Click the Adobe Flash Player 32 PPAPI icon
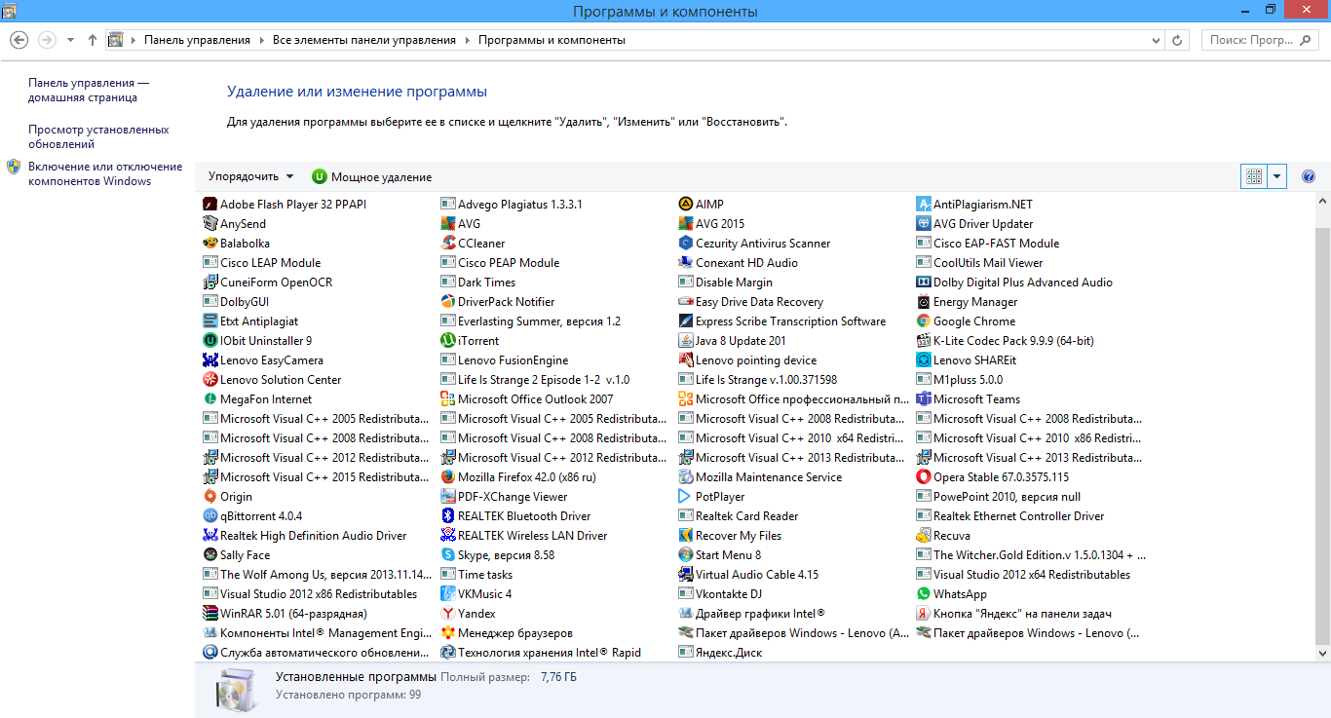Screen dimensions: 1331x718 (x=209, y=205)
